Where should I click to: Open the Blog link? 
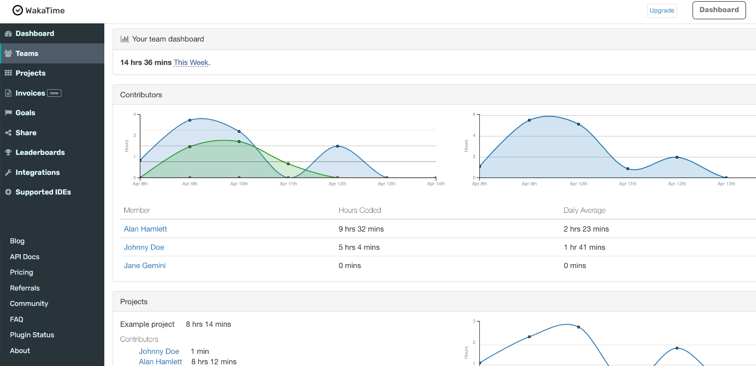pyautogui.click(x=17, y=241)
